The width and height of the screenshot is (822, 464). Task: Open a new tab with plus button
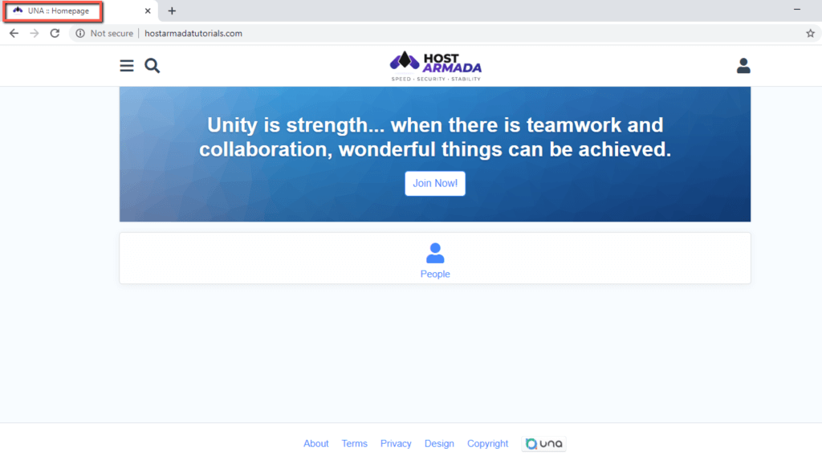[x=172, y=10]
